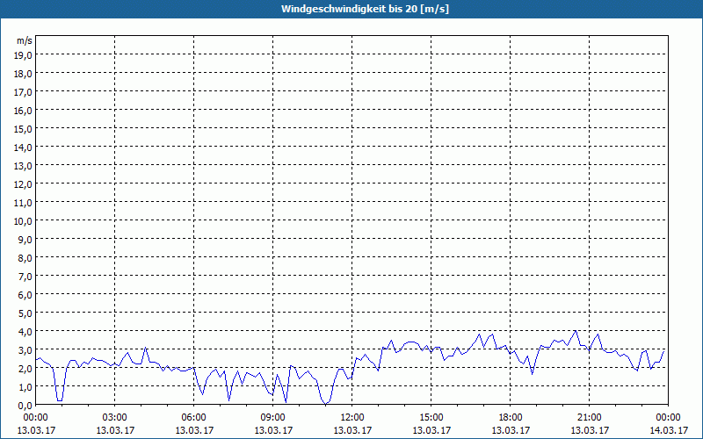Click the 9,0 y-axis value
This screenshot has width=703, height=439.
[26, 239]
